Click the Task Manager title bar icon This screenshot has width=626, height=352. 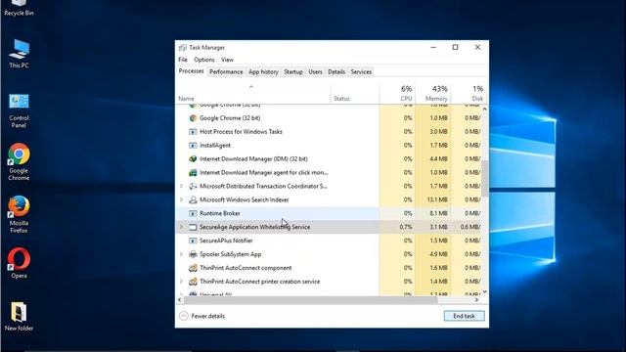coord(183,48)
